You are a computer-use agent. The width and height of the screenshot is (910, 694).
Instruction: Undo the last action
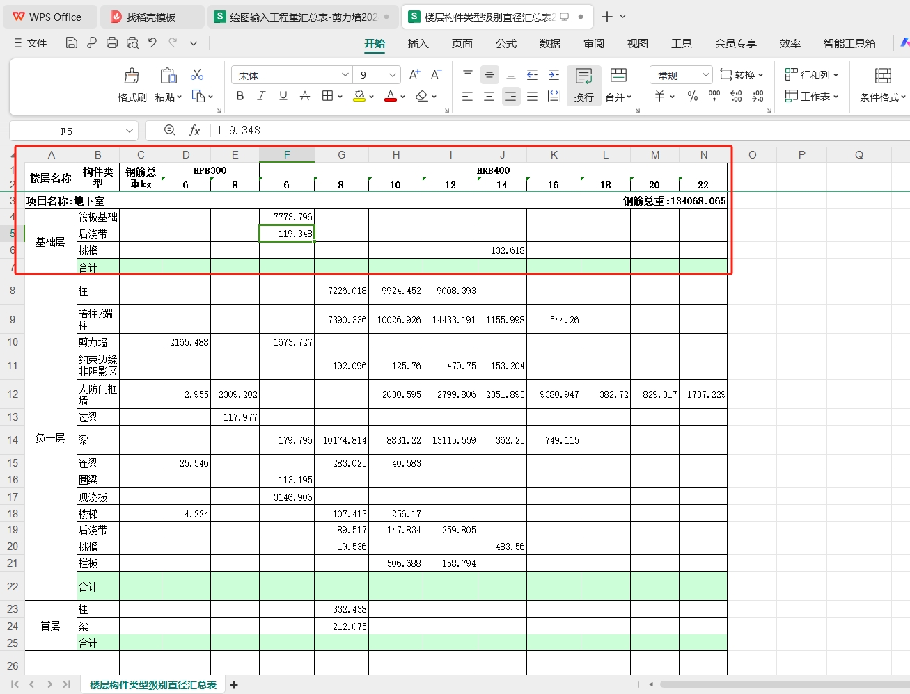point(152,43)
